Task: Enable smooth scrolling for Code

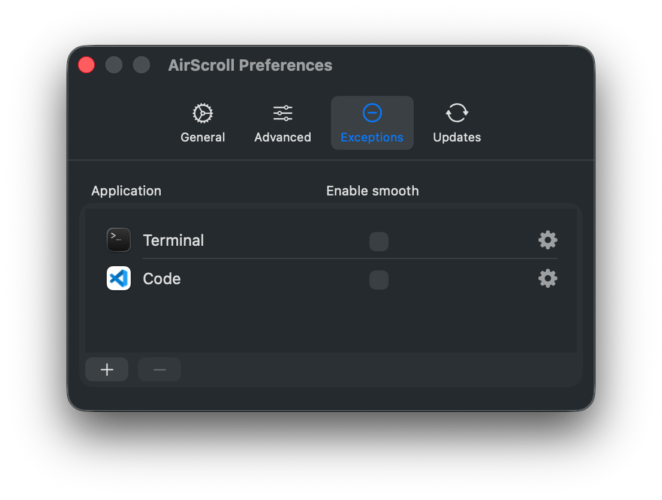Action: (x=378, y=279)
